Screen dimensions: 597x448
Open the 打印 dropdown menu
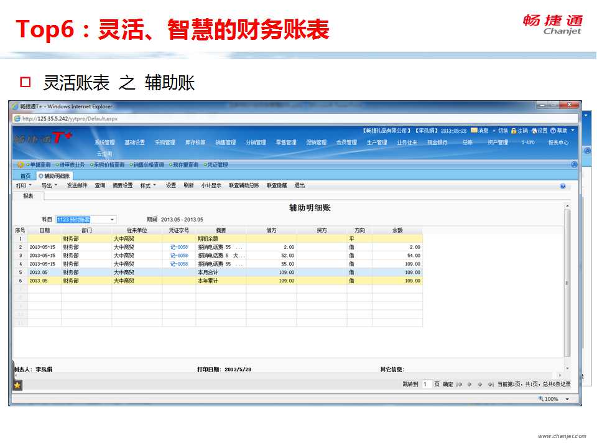[24, 185]
